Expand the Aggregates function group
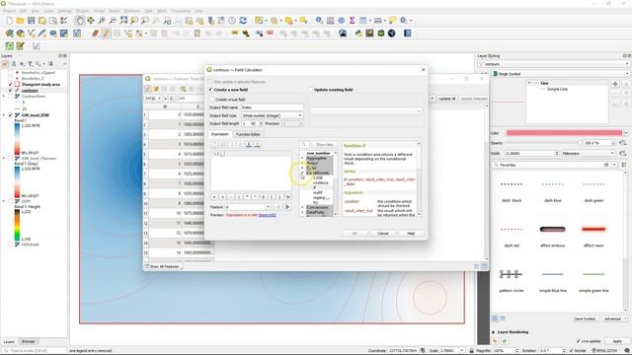The image size is (632, 355). pyautogui.click(x=302, y=158)
